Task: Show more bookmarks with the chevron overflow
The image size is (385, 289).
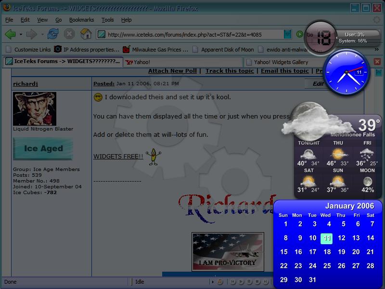Action: 377,50
